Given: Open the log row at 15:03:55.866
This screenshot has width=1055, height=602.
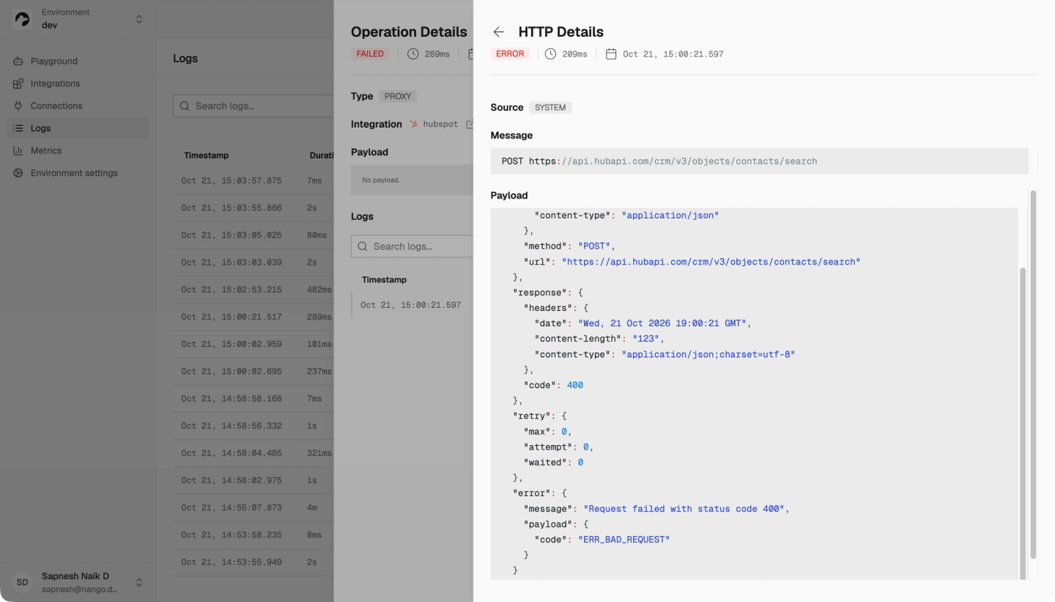Looking at the screenshot, I should point(253,208).
